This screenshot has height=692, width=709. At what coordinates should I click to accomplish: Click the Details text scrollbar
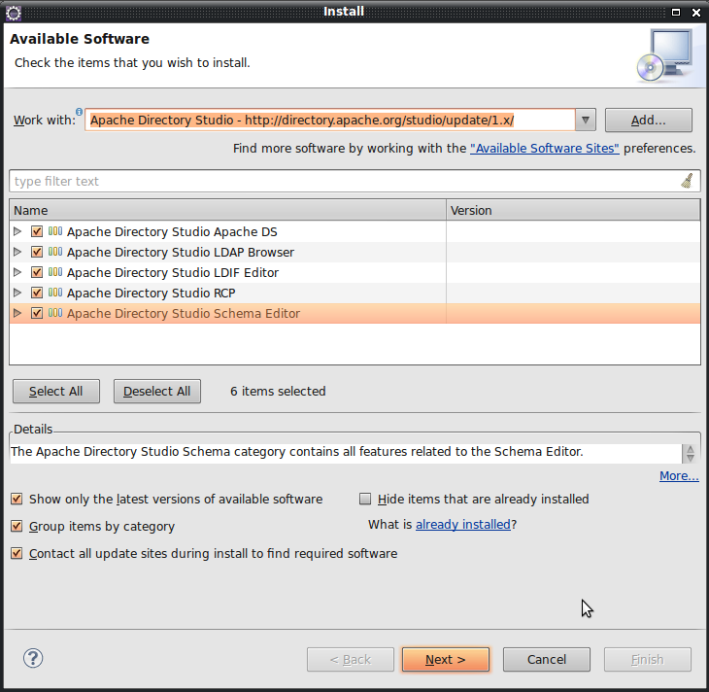click(x=690, y=454)
